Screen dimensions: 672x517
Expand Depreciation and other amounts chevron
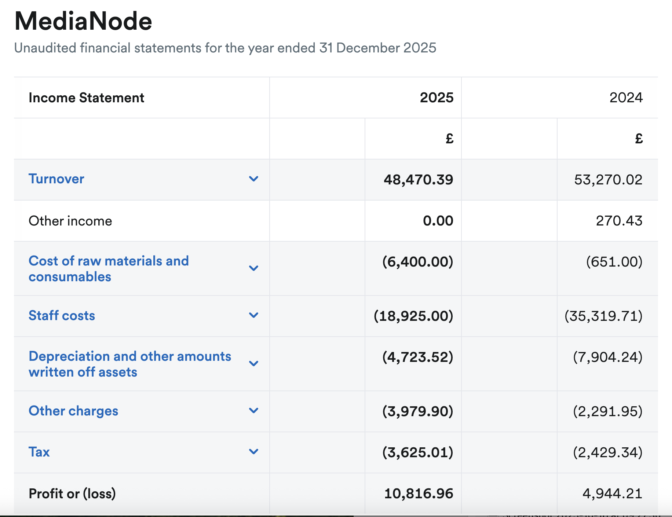[x=253, y=364]
